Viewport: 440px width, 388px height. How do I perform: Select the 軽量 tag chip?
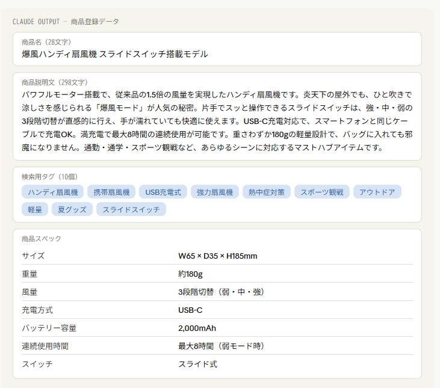[35, 209]
